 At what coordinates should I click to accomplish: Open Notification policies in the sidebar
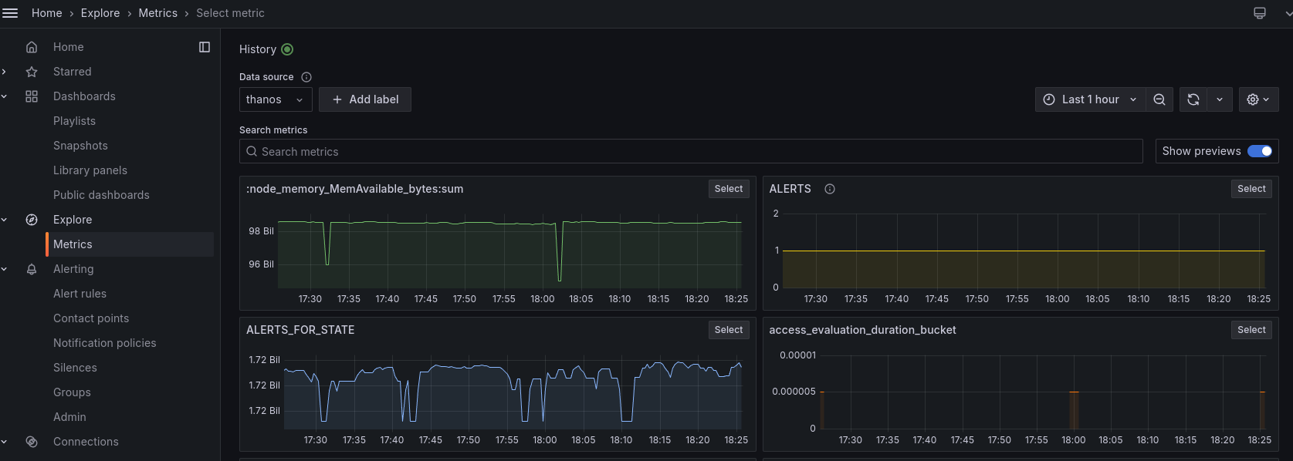point(104,343)
